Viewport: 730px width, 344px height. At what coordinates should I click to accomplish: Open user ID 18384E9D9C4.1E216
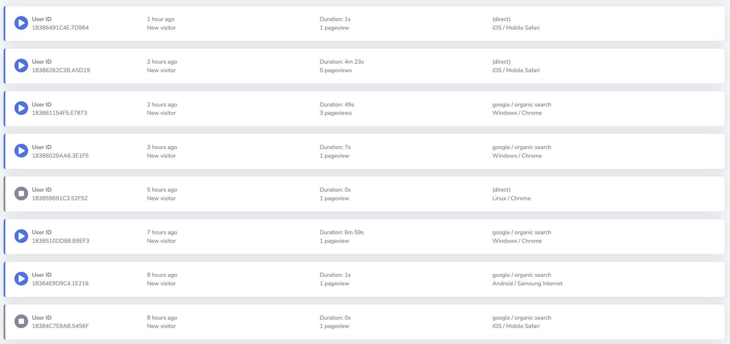[60, 284]
